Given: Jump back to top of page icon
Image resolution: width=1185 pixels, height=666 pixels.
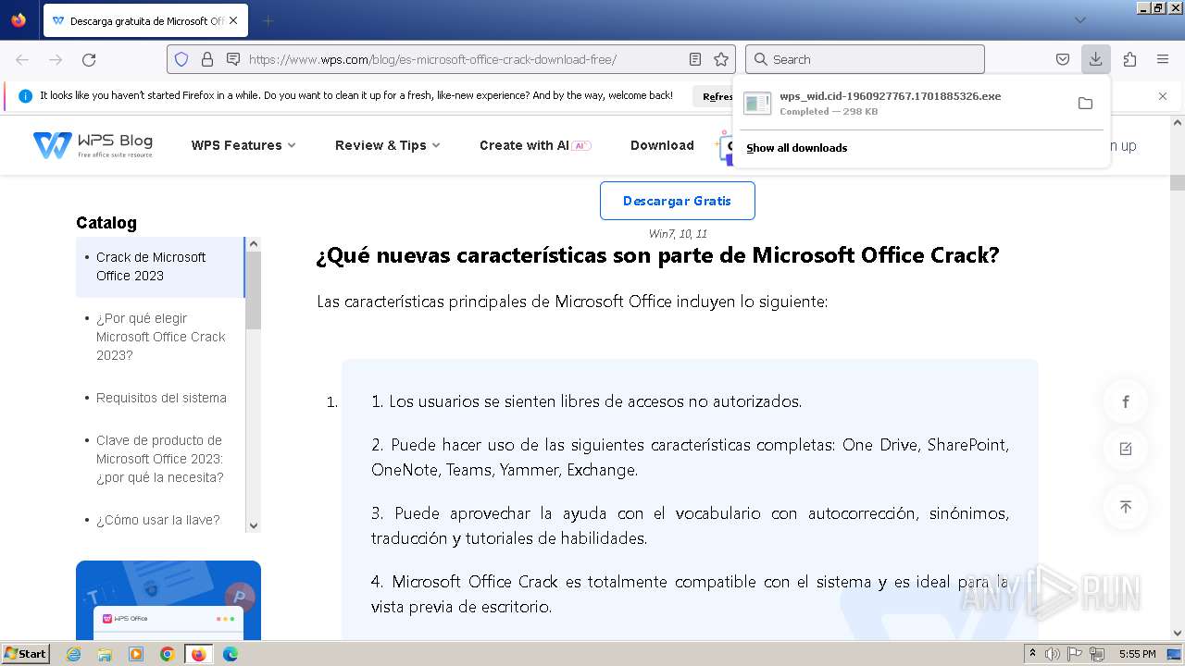Looking at the screenshot, I should click(1126, 506).
